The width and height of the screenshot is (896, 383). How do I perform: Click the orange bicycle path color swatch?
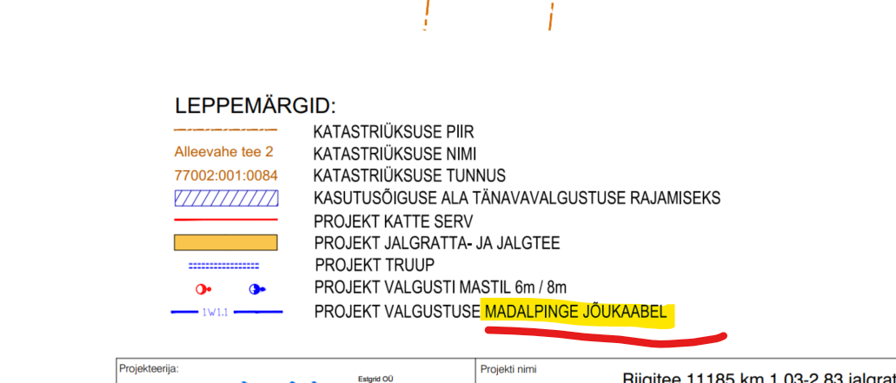226,242
